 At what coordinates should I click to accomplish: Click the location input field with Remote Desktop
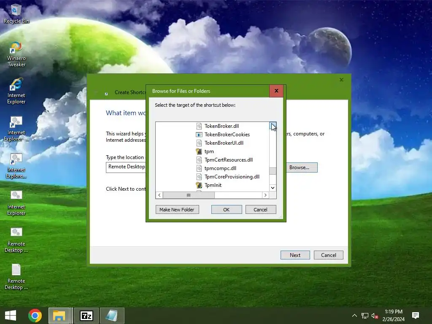tap(126, 167)
